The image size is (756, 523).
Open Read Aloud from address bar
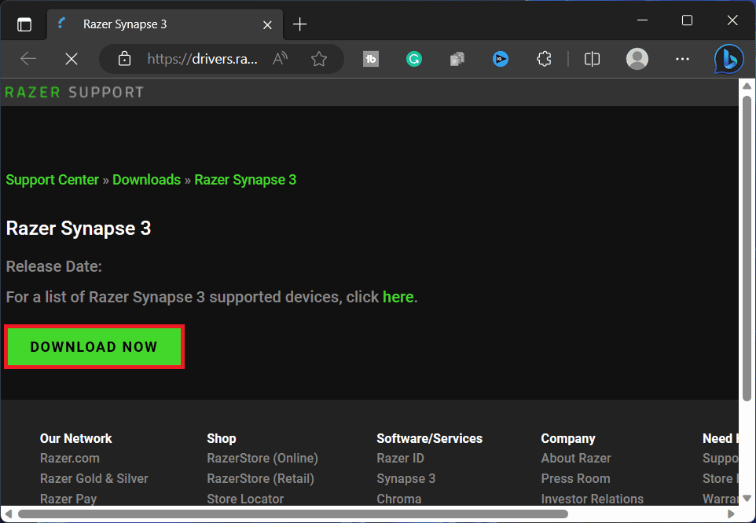[x=280, y=59]
